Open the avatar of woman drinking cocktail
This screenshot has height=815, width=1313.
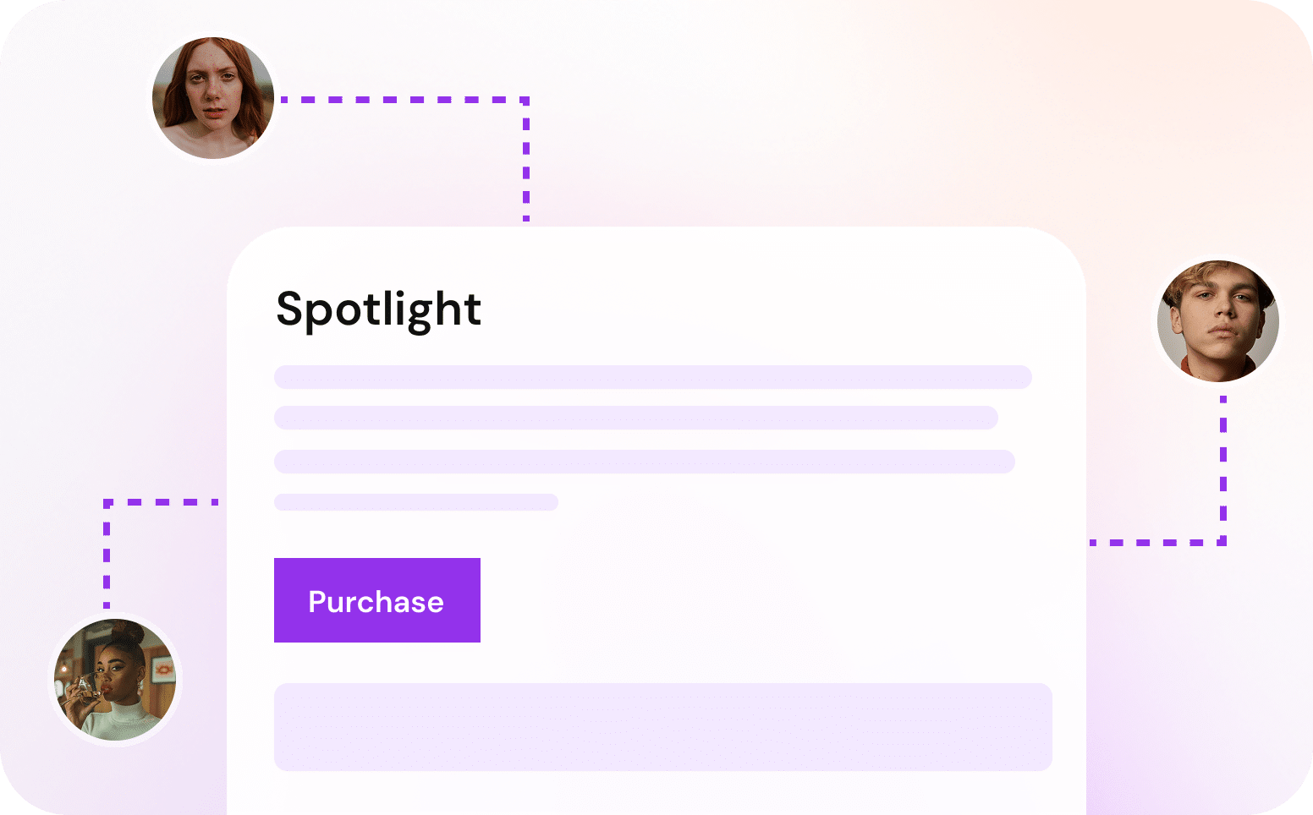click(115, 680)
